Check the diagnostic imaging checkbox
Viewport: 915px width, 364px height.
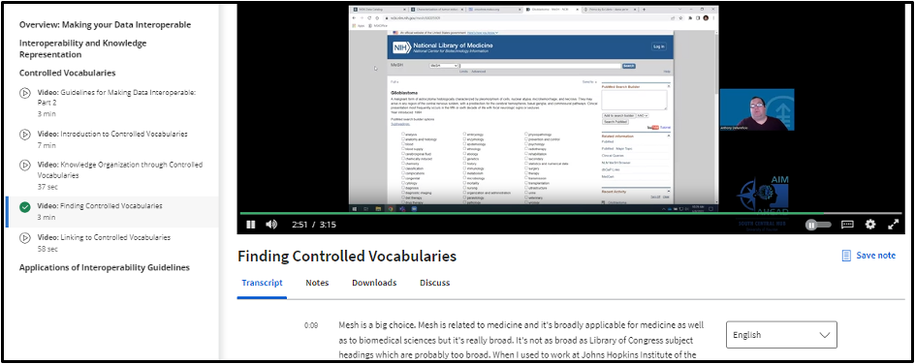tap(403, 193)
